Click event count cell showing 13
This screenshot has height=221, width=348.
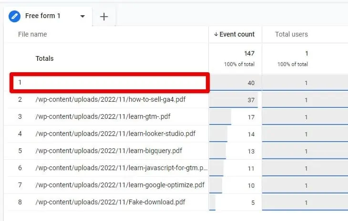click(235, 151)
